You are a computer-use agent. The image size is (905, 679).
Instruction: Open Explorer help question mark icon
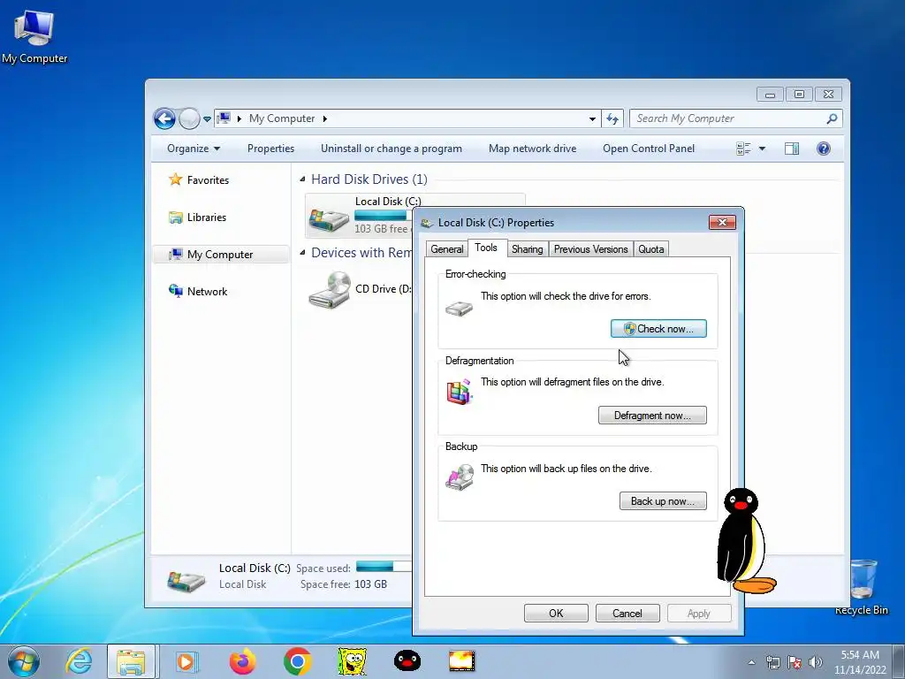coord(824,149)
